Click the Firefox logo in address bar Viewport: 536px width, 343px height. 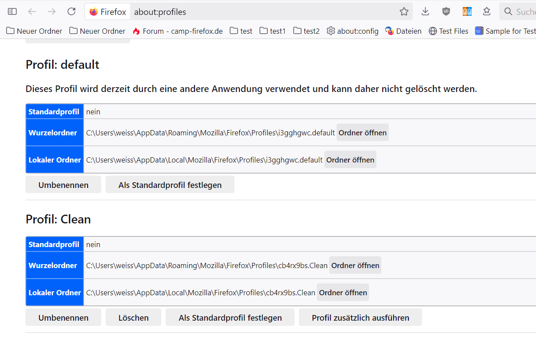coord(94,12)
